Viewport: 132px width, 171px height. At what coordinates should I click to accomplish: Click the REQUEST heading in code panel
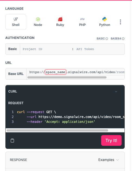click(16, 103)
